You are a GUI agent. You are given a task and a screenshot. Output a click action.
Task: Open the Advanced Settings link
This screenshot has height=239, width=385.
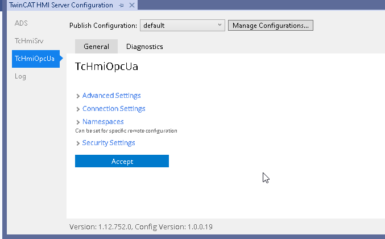(111, 96)
